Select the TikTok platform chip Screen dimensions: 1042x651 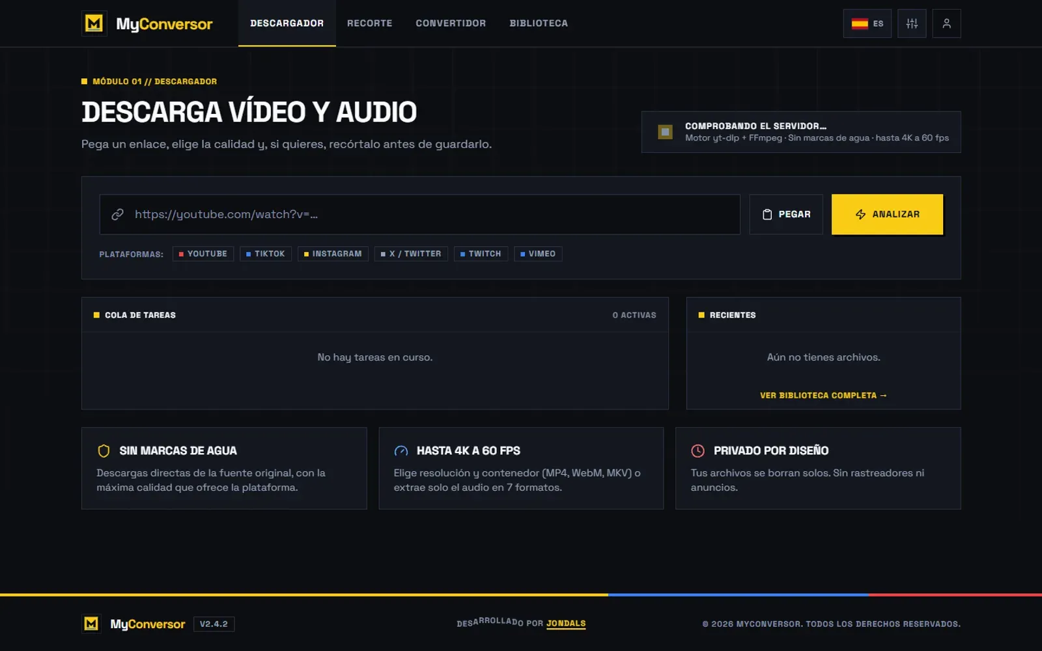click(x=266, y=254)
